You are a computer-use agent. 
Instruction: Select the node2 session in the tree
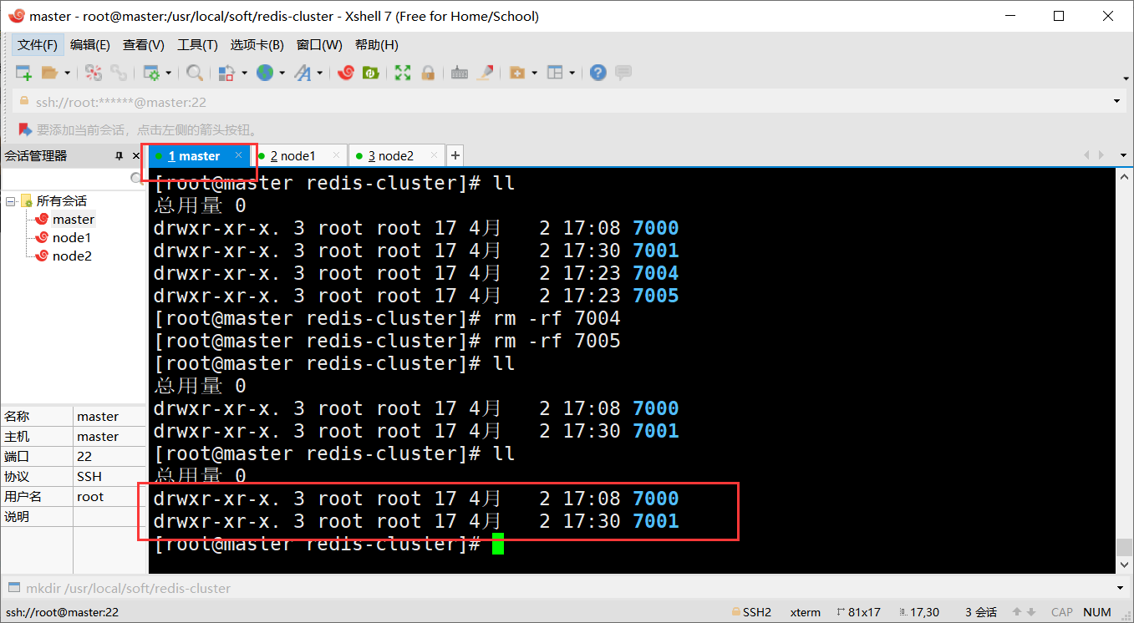[72, 256]
